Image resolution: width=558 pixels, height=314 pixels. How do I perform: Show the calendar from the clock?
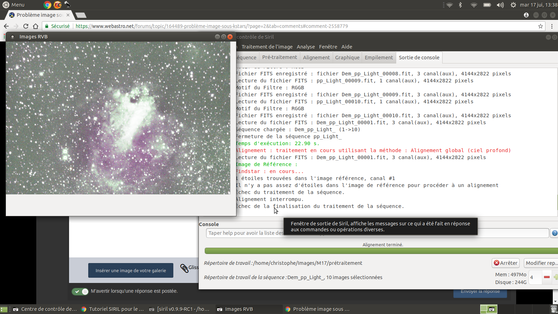tap(538, 5)
